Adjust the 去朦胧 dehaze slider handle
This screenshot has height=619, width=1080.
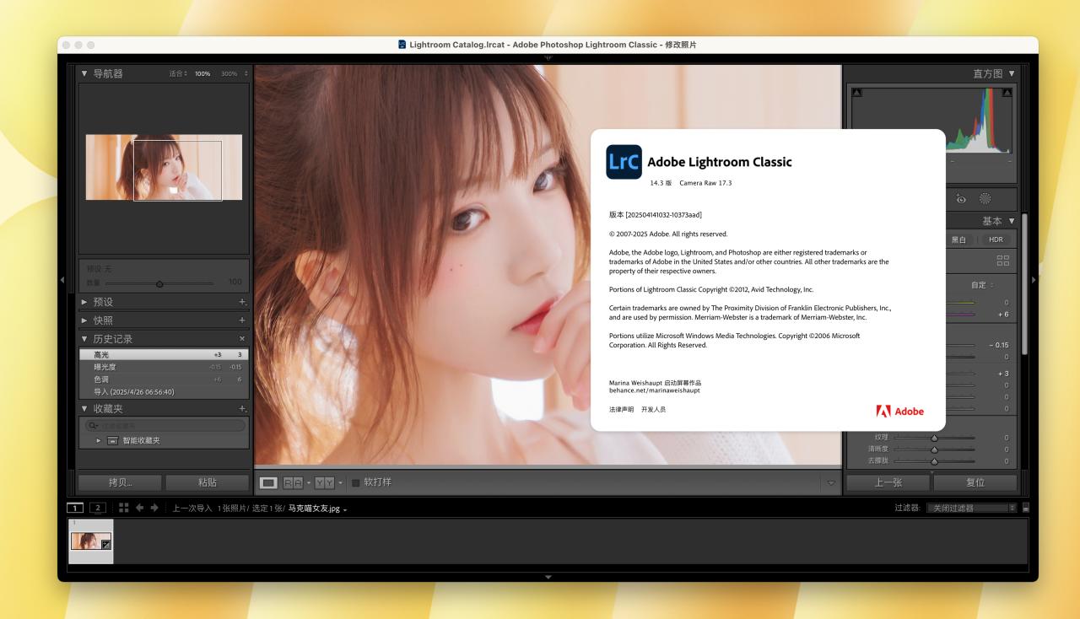[934, 461]
